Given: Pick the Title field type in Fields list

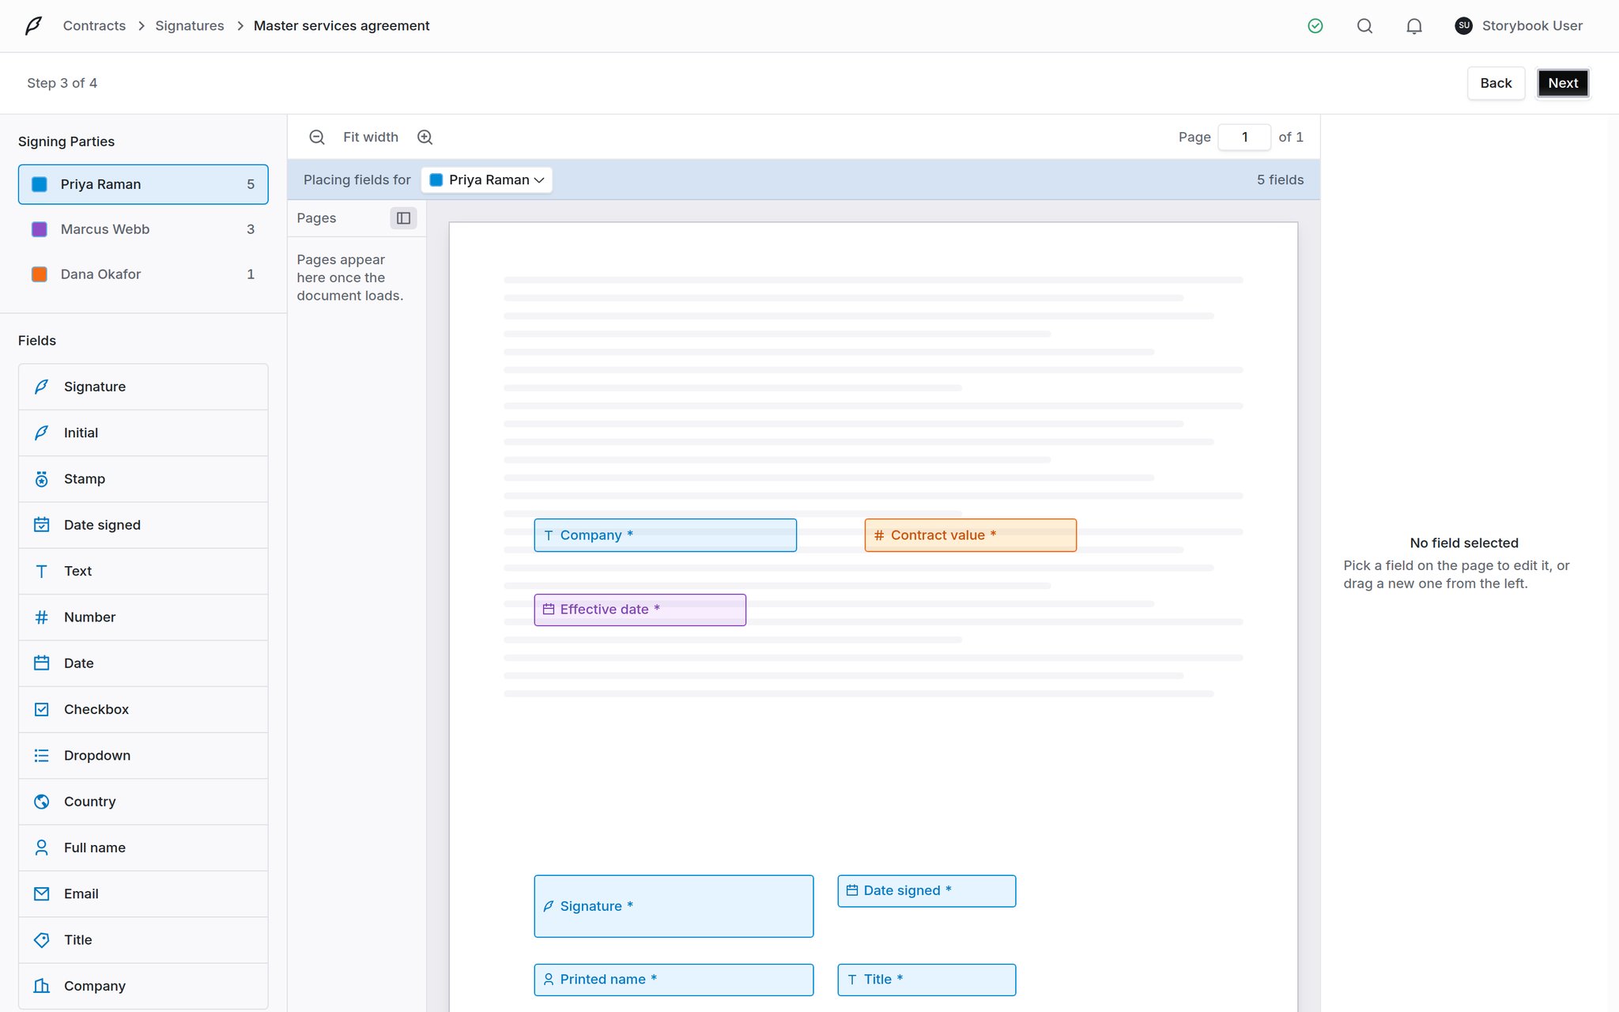Looking at the screenshot, I should point(143,940).
